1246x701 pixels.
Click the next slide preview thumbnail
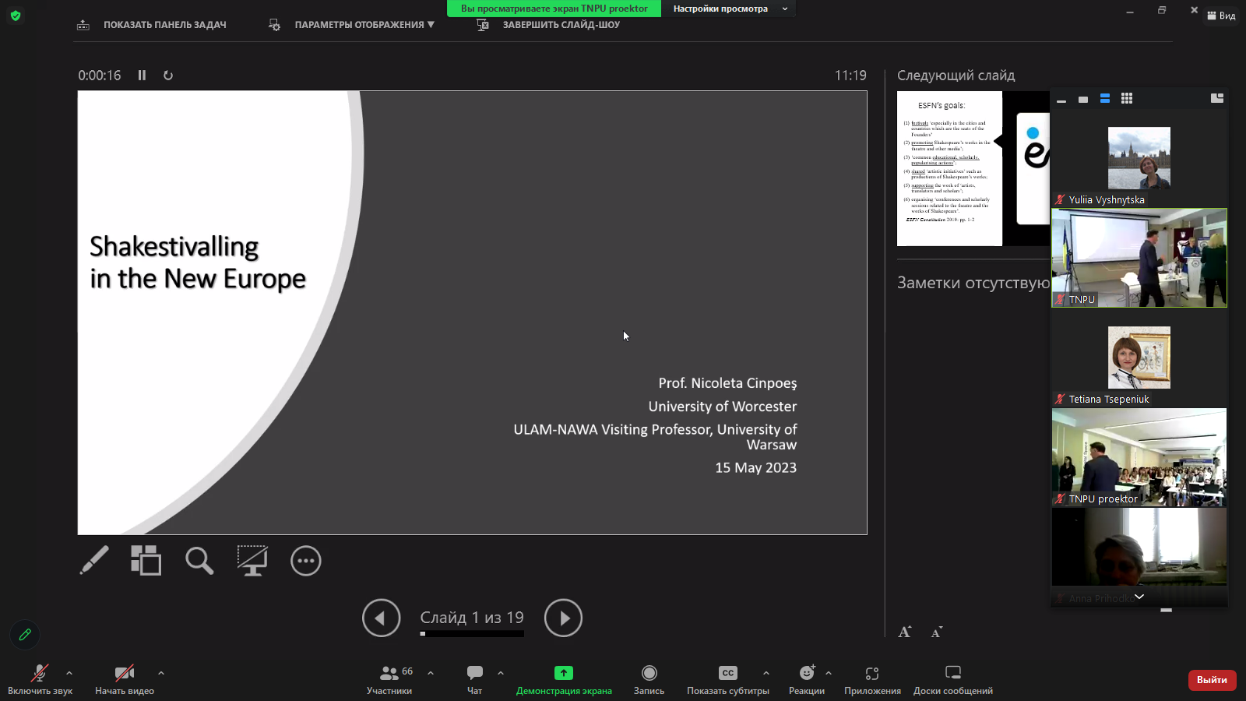point(972,168)
